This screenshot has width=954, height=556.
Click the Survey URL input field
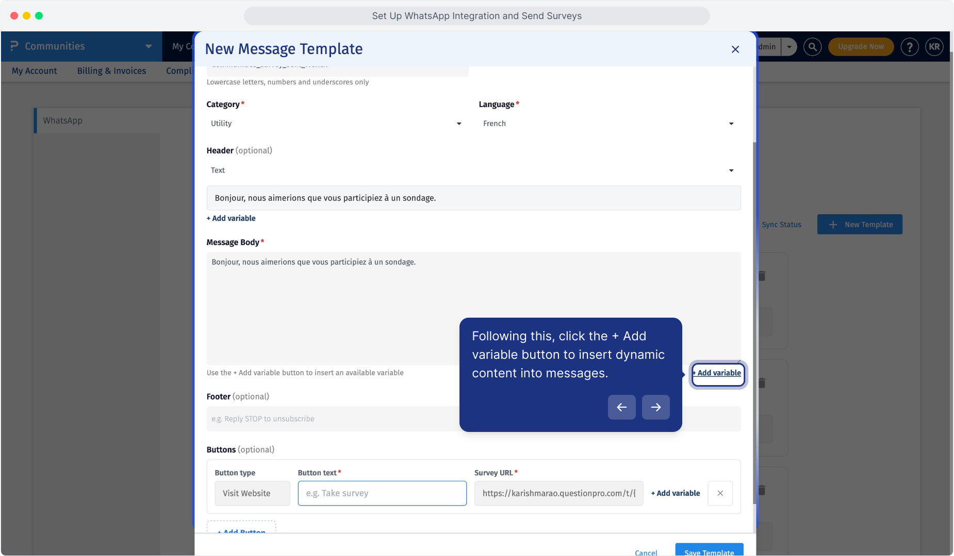(558, 493)
